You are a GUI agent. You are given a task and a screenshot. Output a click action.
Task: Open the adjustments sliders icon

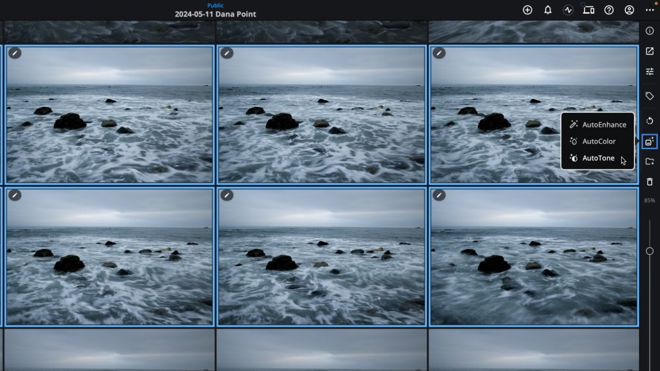point(649,71)
